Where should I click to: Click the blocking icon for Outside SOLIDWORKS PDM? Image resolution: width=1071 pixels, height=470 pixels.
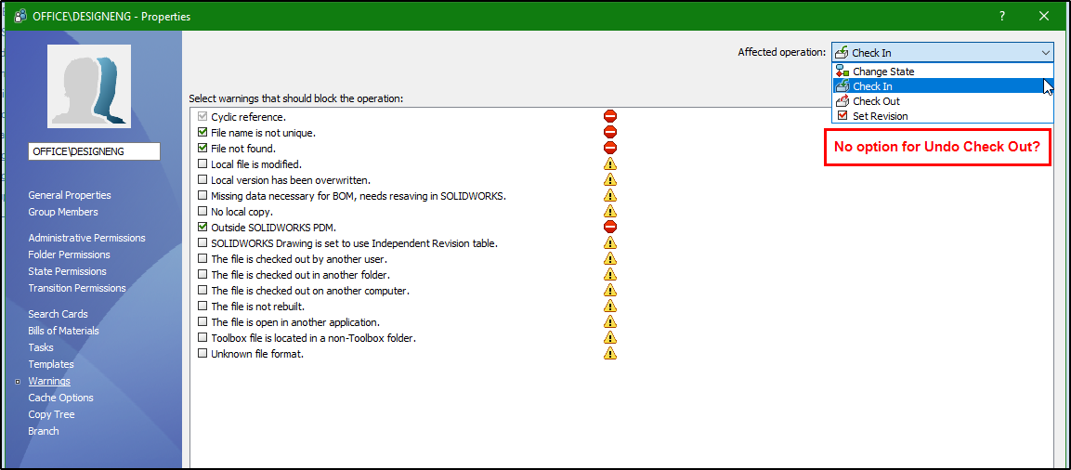coord(610,227)
